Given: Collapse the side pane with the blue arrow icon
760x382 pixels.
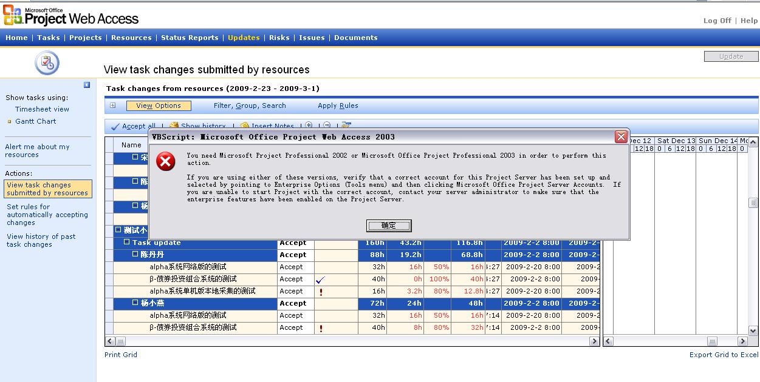Looking at the screenshot, I should (87, 85).
